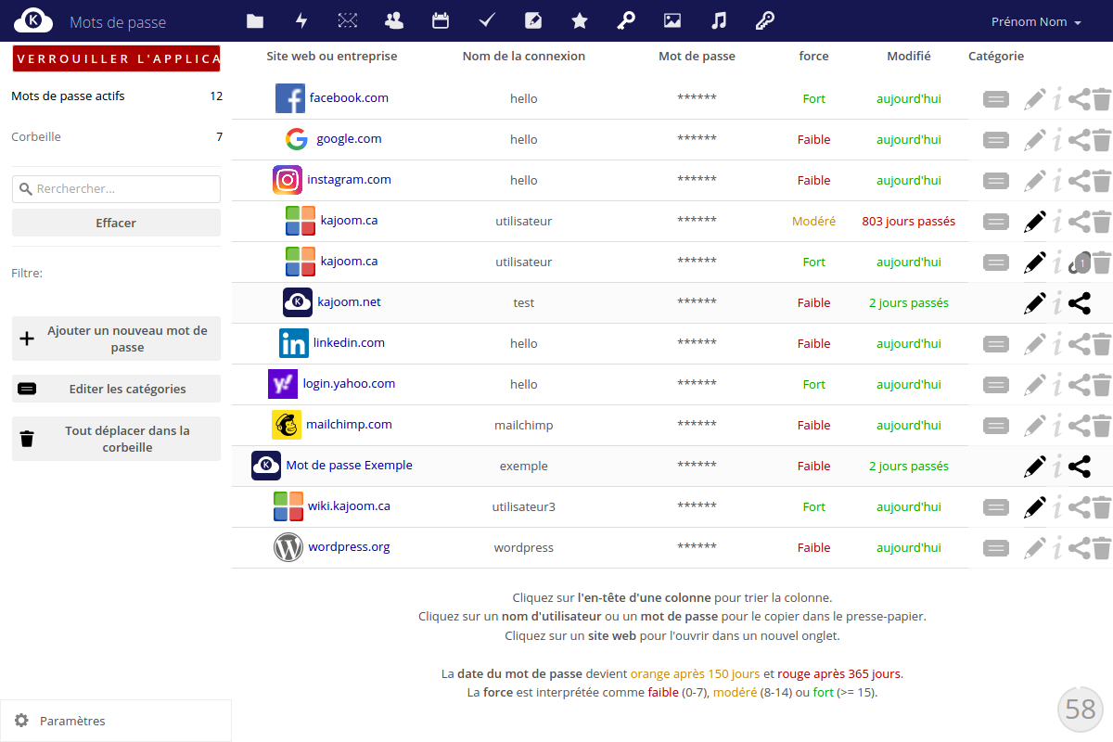Open the Activity lightning bolt icon
Screen dimensions: 1113x742
[301, 20]
